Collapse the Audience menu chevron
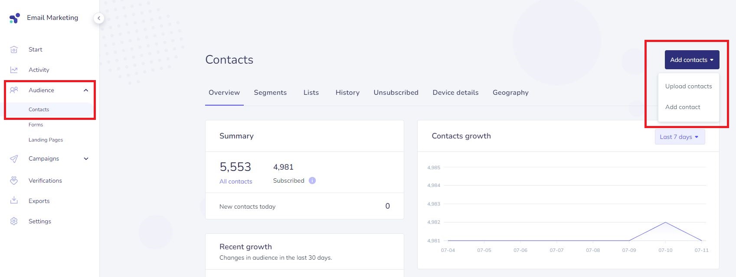 pyautogui.click(x=86, y=90)
